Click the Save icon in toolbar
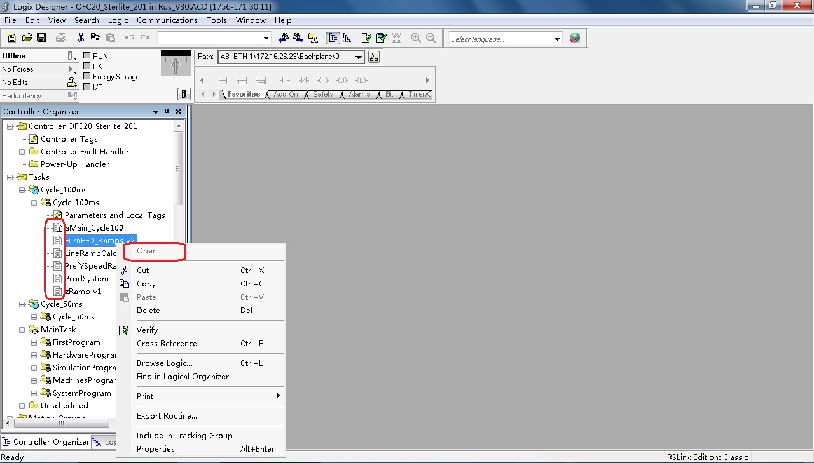Image resolution: width=814 pixels, height=463 pixels. click(41, 38)
